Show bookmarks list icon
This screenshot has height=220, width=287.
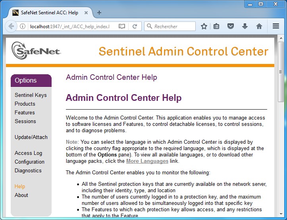(x=216, y=26)
